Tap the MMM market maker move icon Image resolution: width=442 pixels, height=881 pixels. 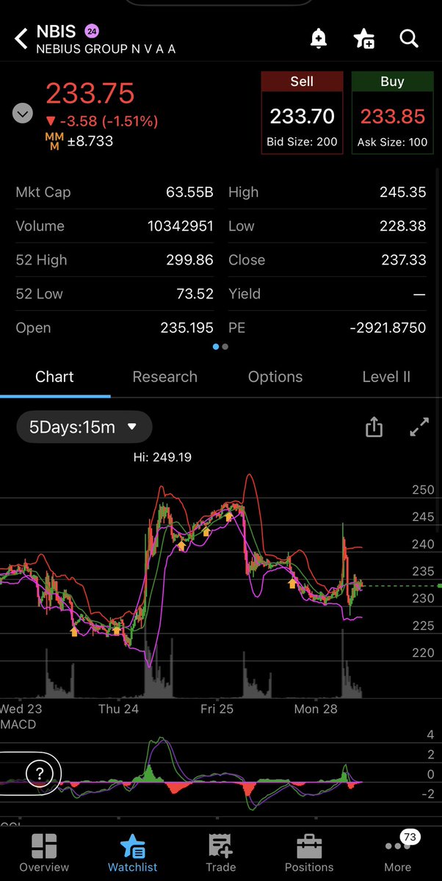click(x=54, y=142)
